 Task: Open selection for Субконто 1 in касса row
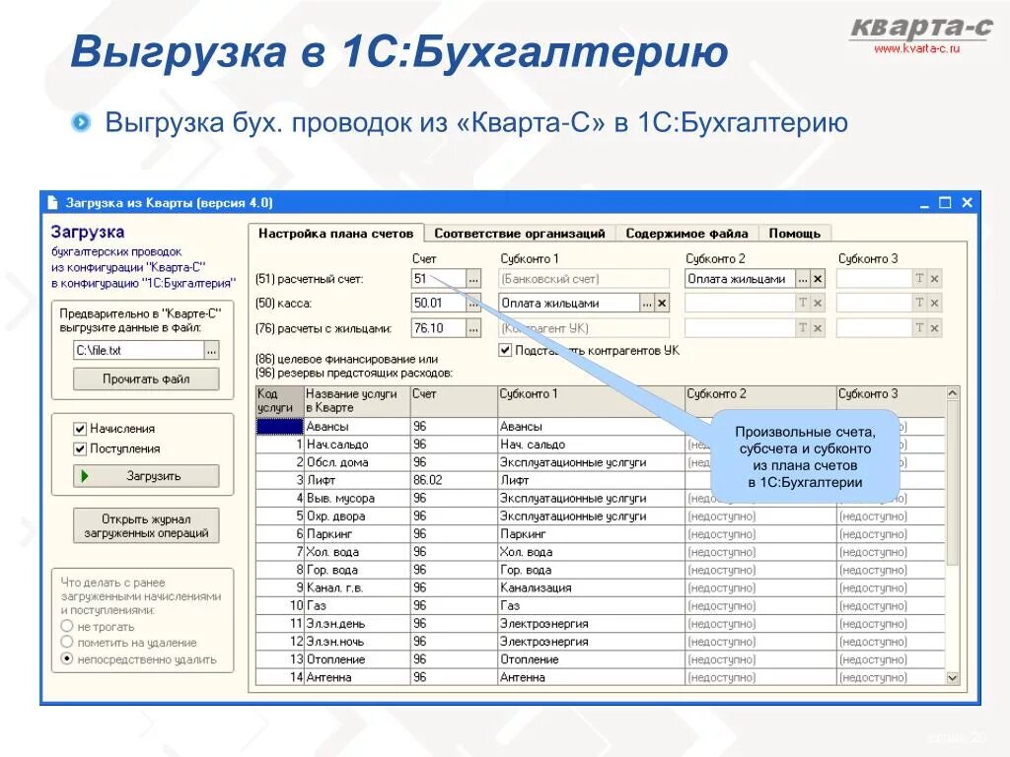pos(647,304)
